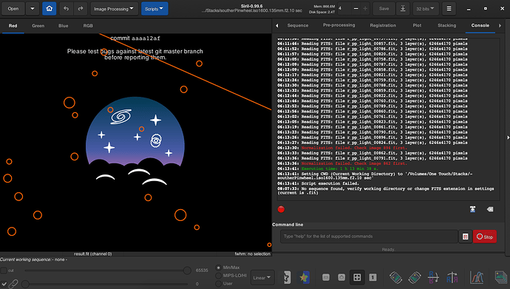Select the Console tab
Image resolution: width=510 pixels, height=289 pixels.
tap(480, 25)
